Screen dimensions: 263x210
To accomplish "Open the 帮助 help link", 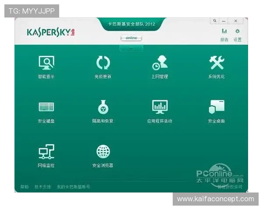I will coord(25,187).
